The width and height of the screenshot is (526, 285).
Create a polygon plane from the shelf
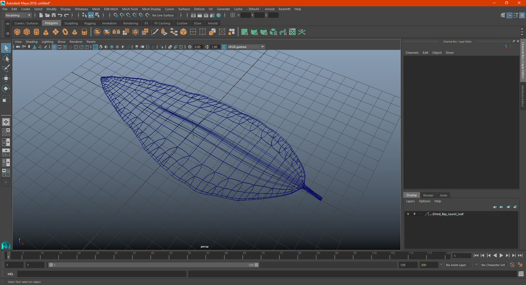(x=56, y=32)
